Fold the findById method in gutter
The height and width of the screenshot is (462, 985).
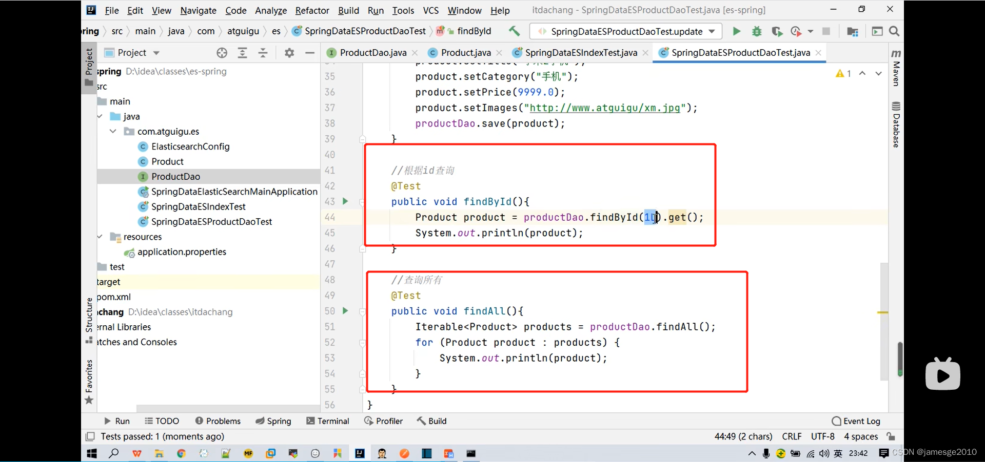[x=363, y=202]
